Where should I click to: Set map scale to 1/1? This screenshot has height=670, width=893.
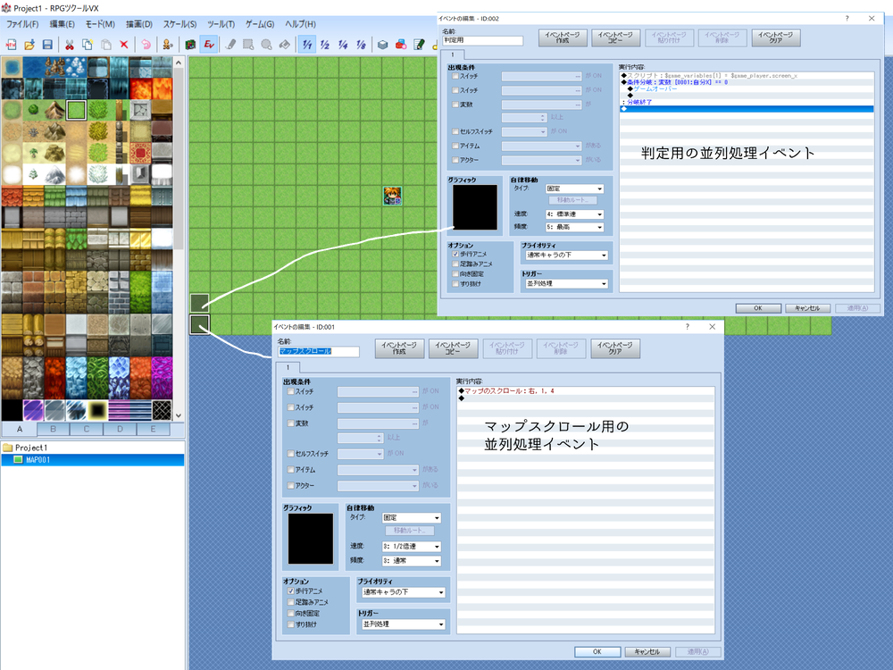[x=307, y=45]
